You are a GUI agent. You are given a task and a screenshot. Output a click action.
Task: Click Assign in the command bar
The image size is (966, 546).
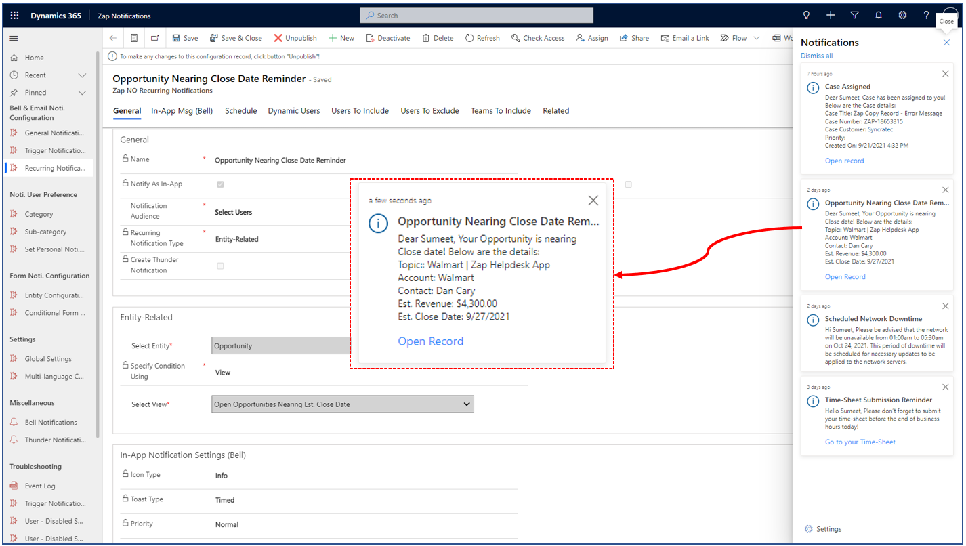(x=592, y=38)
